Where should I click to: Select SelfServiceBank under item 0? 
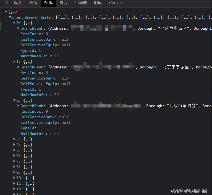tap(44, 39)
